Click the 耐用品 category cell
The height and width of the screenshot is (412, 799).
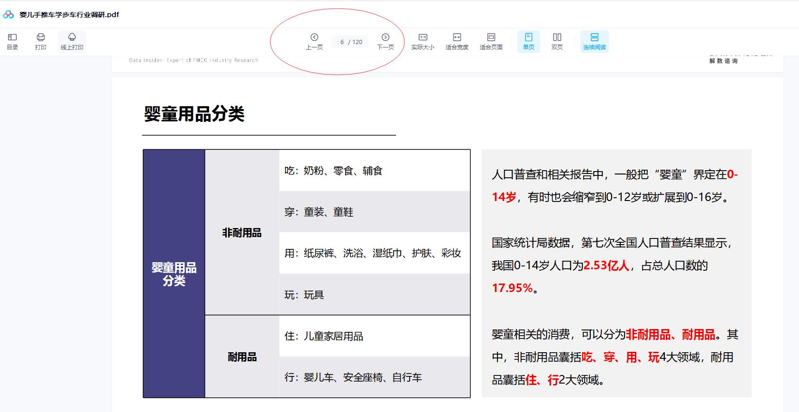click(242, 357)
